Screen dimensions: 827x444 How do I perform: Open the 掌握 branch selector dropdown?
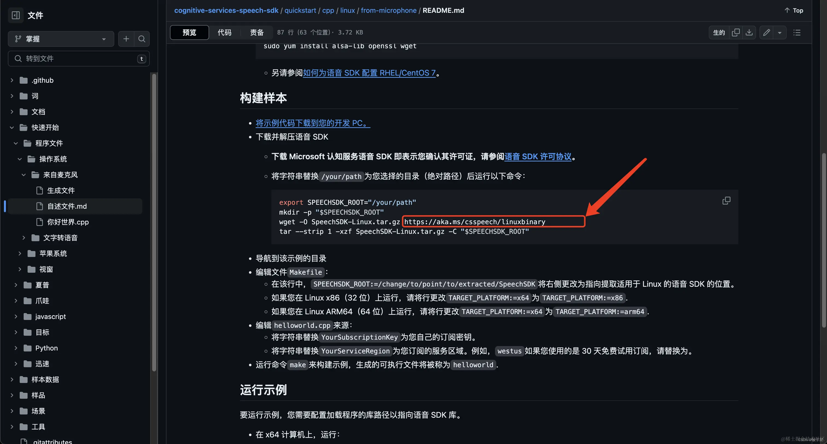(x=61, y=39)
